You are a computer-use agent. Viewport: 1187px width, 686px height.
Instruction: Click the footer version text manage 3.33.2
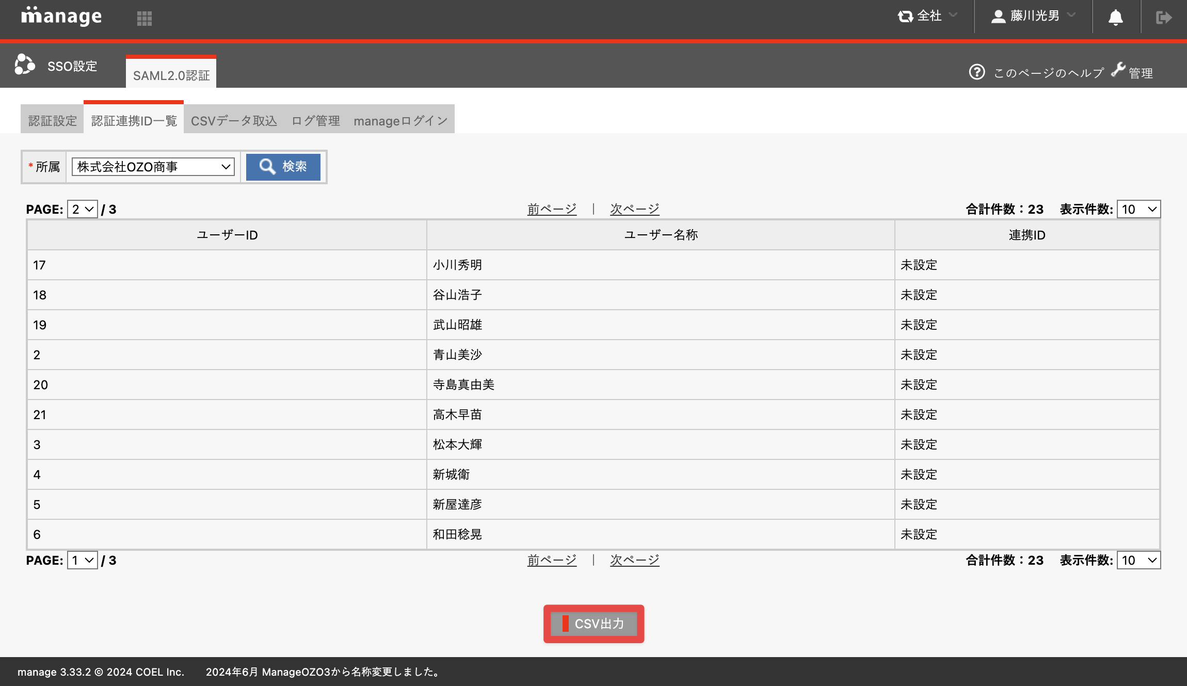pos(54,672)
